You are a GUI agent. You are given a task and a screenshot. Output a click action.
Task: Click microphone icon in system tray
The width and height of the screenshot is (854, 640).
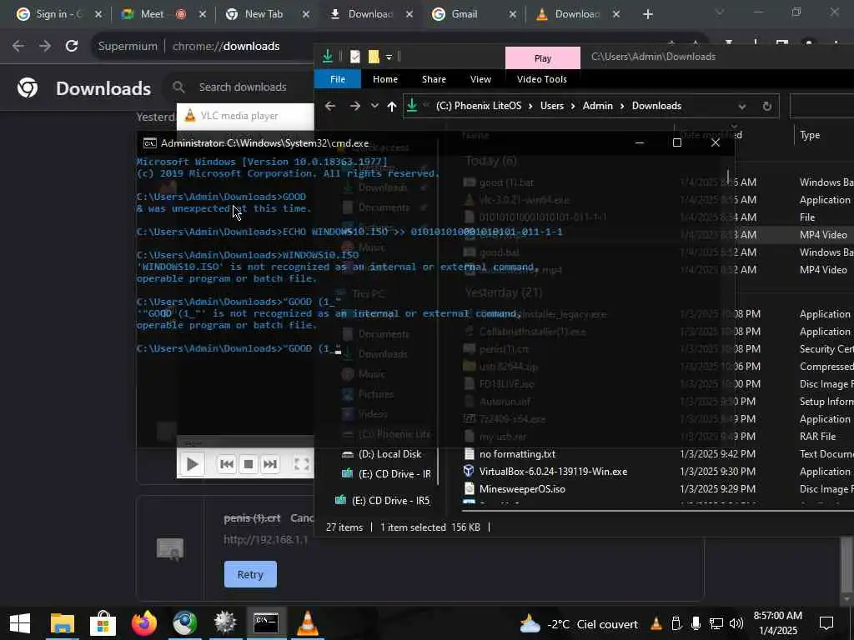click(x=696, y=623)
